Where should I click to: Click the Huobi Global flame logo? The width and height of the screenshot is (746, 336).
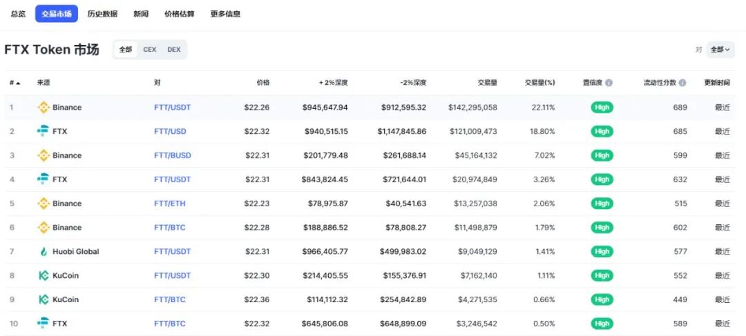coord(44,251)
